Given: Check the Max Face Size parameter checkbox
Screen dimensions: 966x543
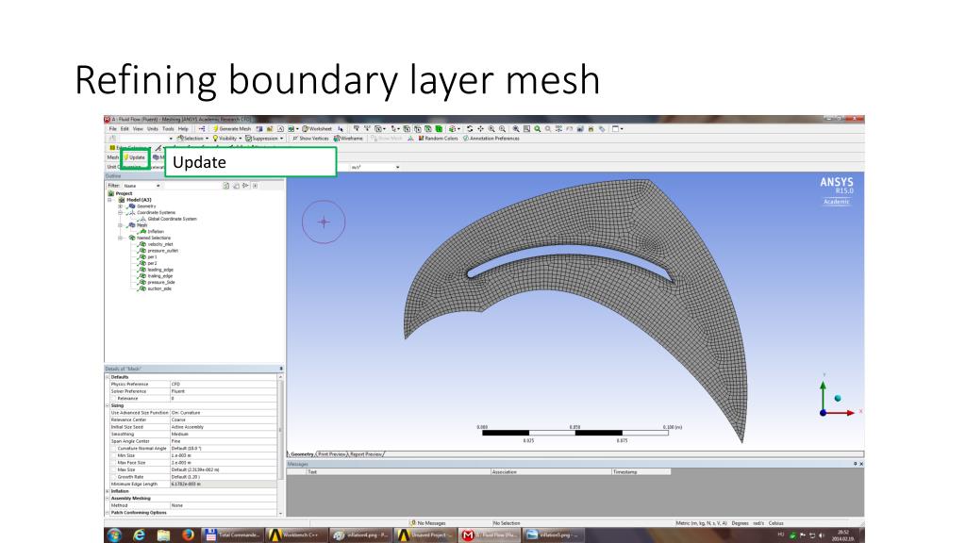Looking at the screenshot, I should pos(113,462).
